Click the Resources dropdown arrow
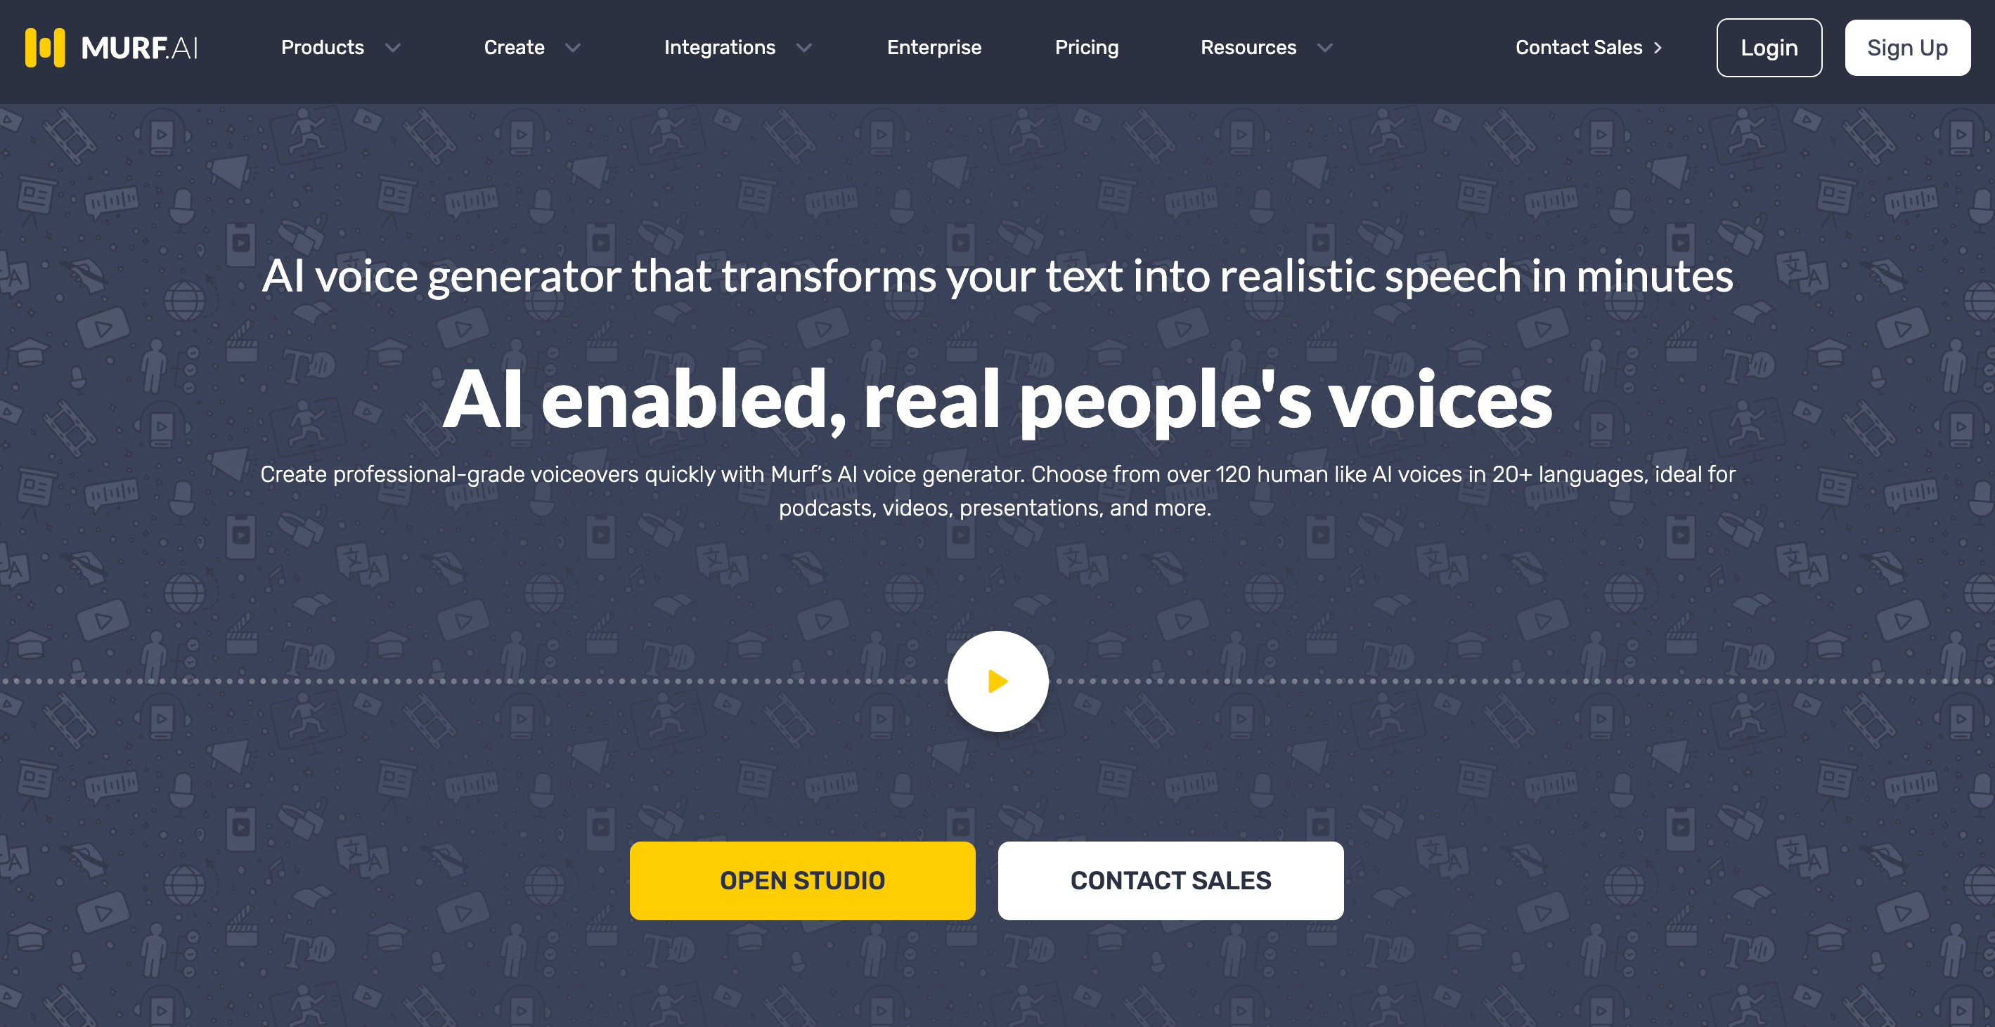 [x=1328, y=47]
